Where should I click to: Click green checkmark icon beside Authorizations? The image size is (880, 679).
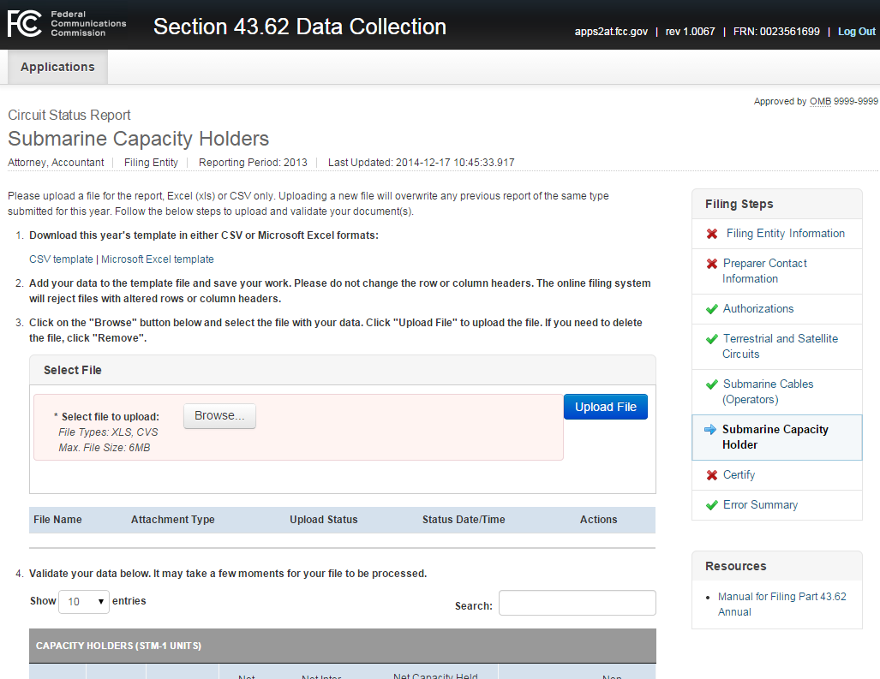[711, 309]
